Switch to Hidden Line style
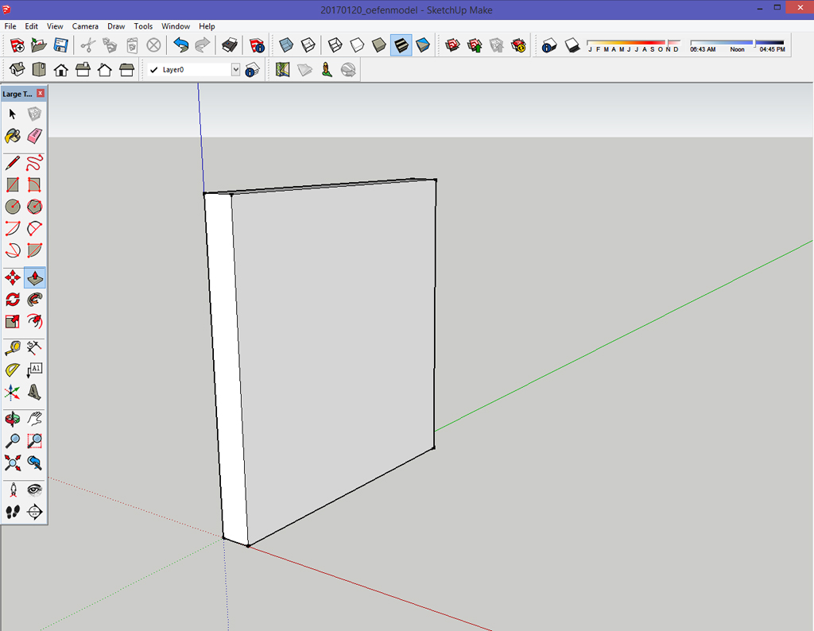 pos(357,45)
